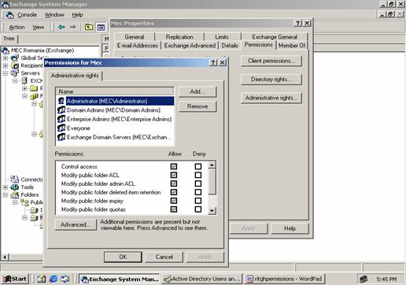Collapse the Folders tree node
406x285 pixels.
(6, 194)
